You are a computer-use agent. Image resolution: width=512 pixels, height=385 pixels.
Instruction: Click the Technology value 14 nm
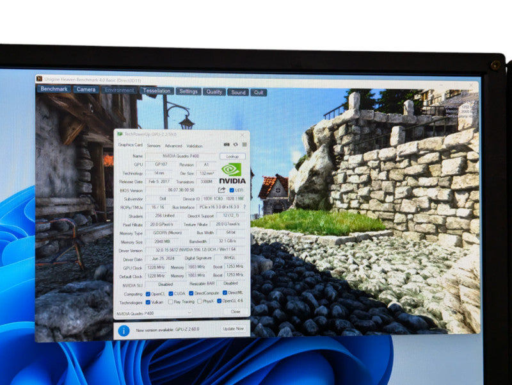point(159,173)
